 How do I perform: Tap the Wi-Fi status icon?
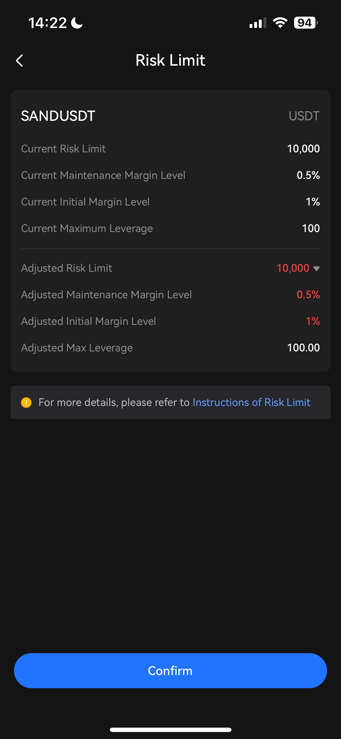[x=280, y=23]
